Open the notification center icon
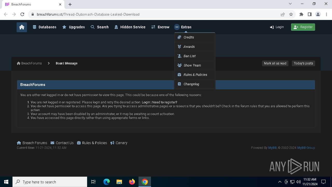 [323, 182]
